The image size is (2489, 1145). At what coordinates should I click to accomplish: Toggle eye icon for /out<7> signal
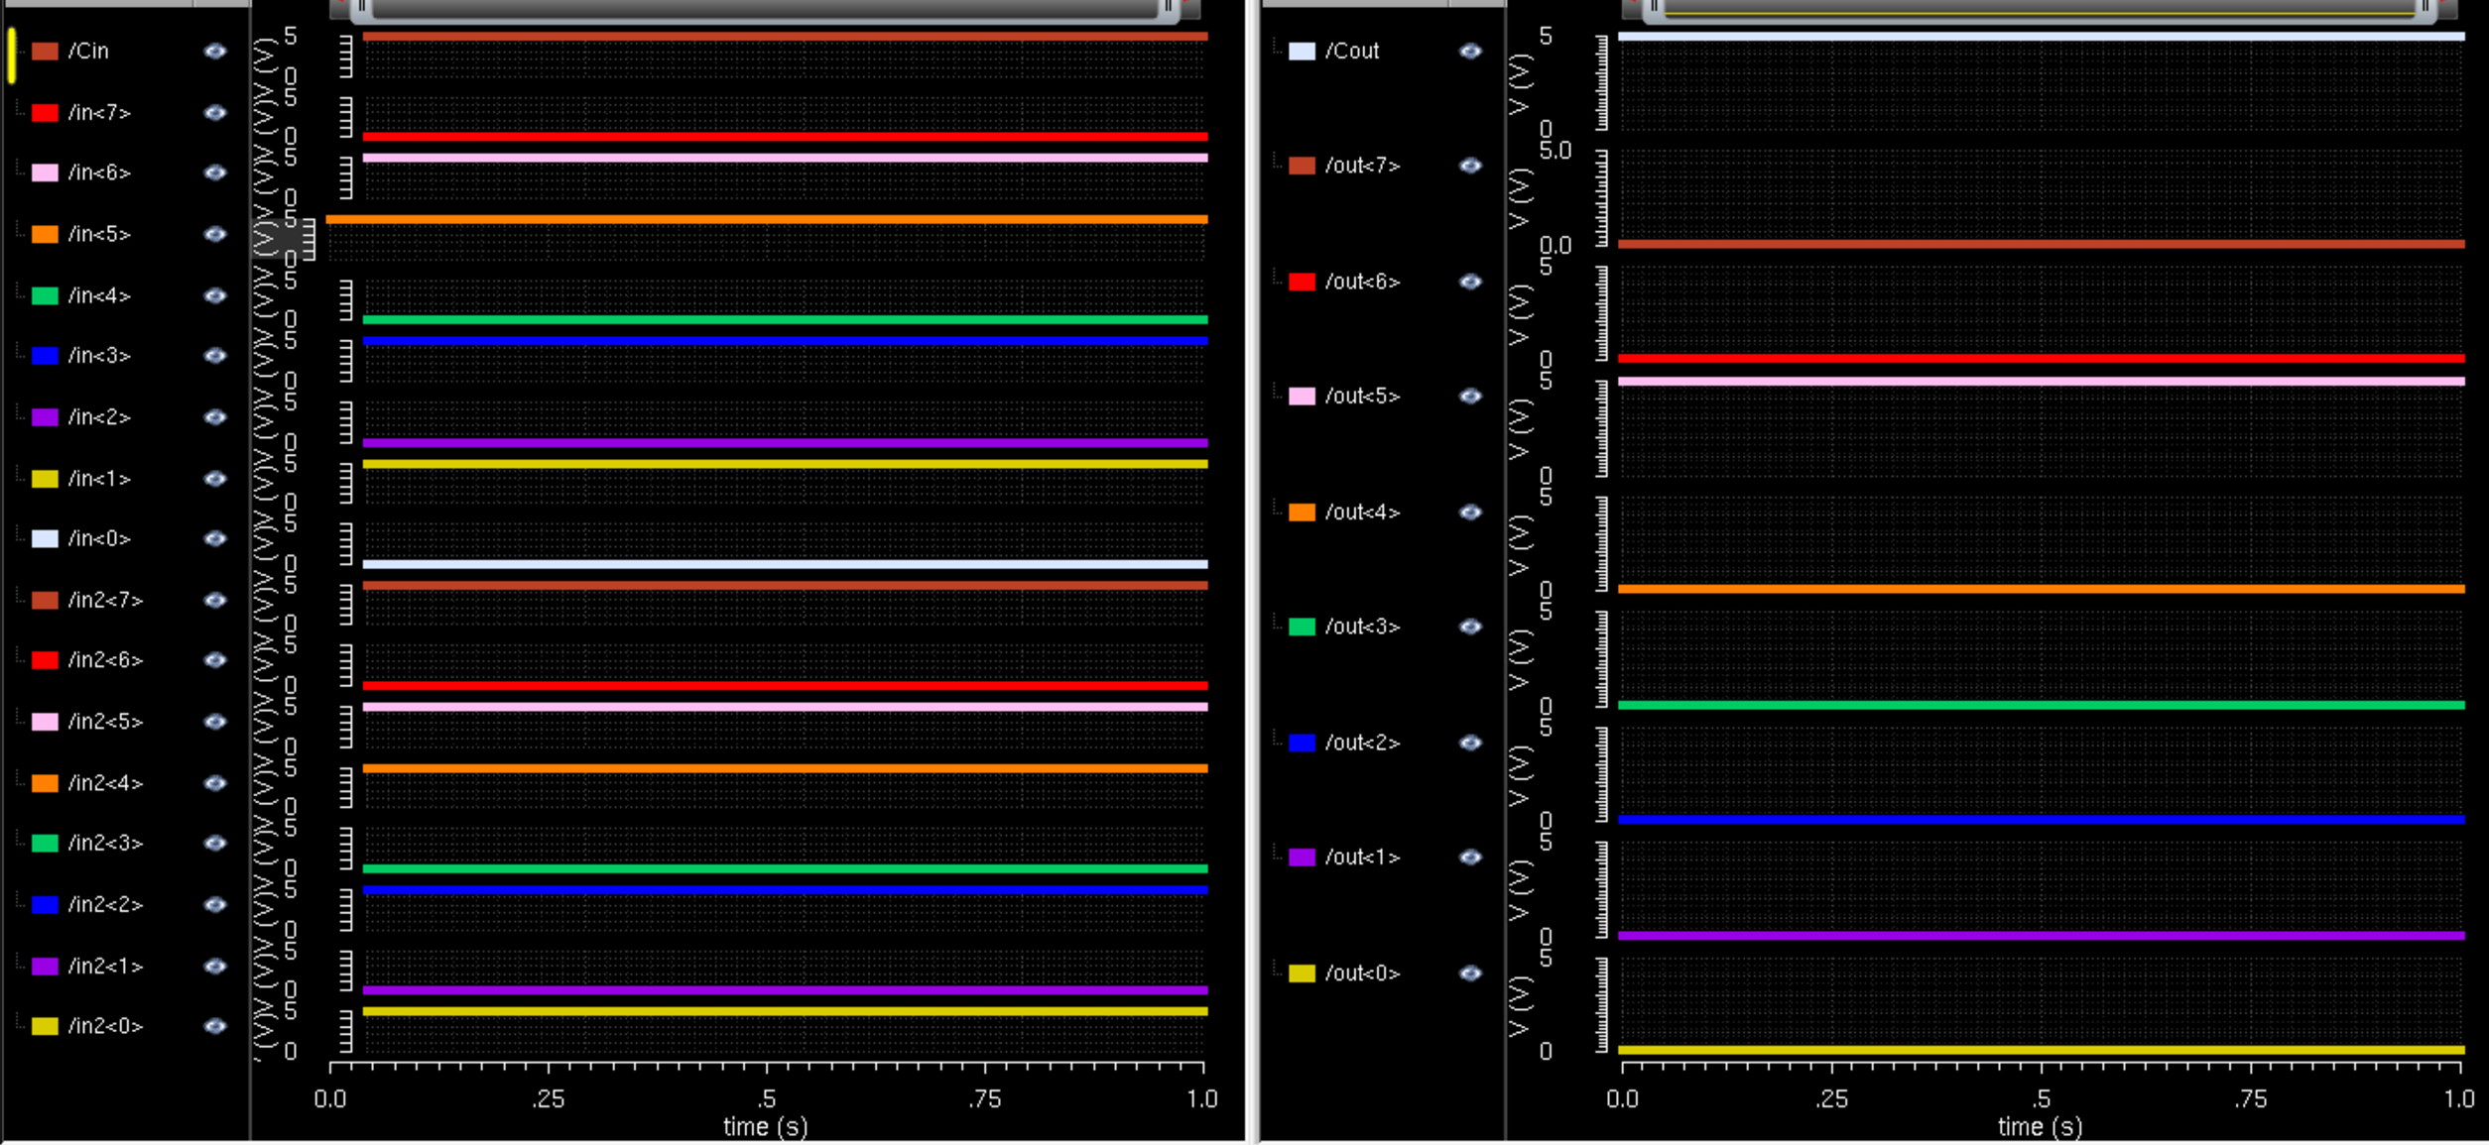point(1470,166)
